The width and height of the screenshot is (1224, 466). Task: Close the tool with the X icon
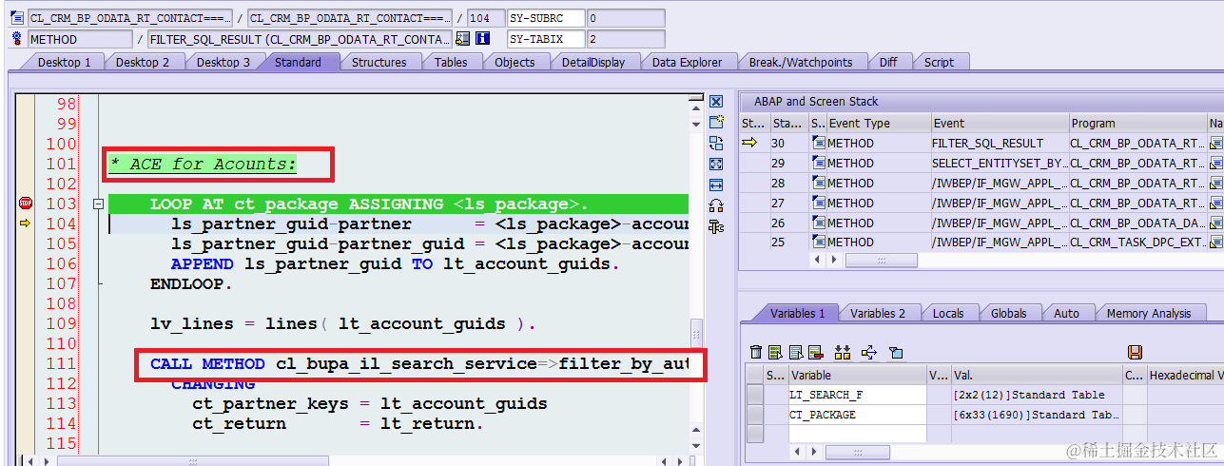(x=717, y=102)
